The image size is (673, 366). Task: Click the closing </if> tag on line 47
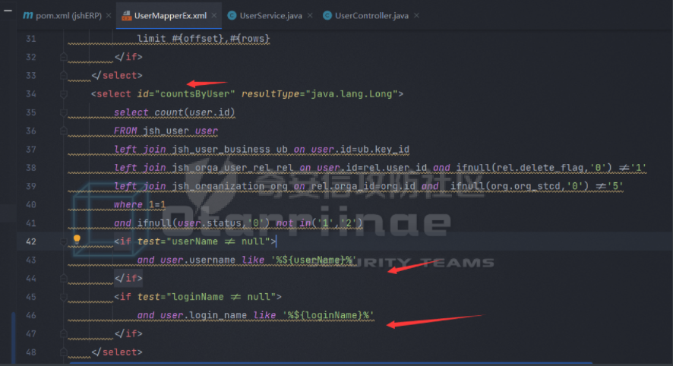[128, 334]
